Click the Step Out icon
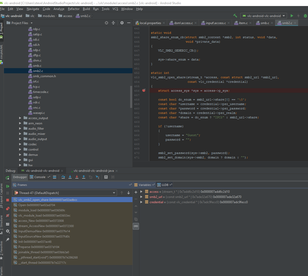This screenshot has width=308, height=276. 84,177
